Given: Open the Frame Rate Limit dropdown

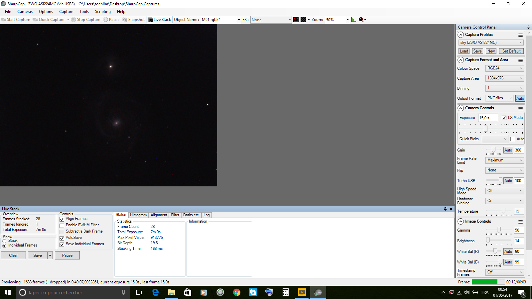Looking at the screenshot, I should click(505, 160).
